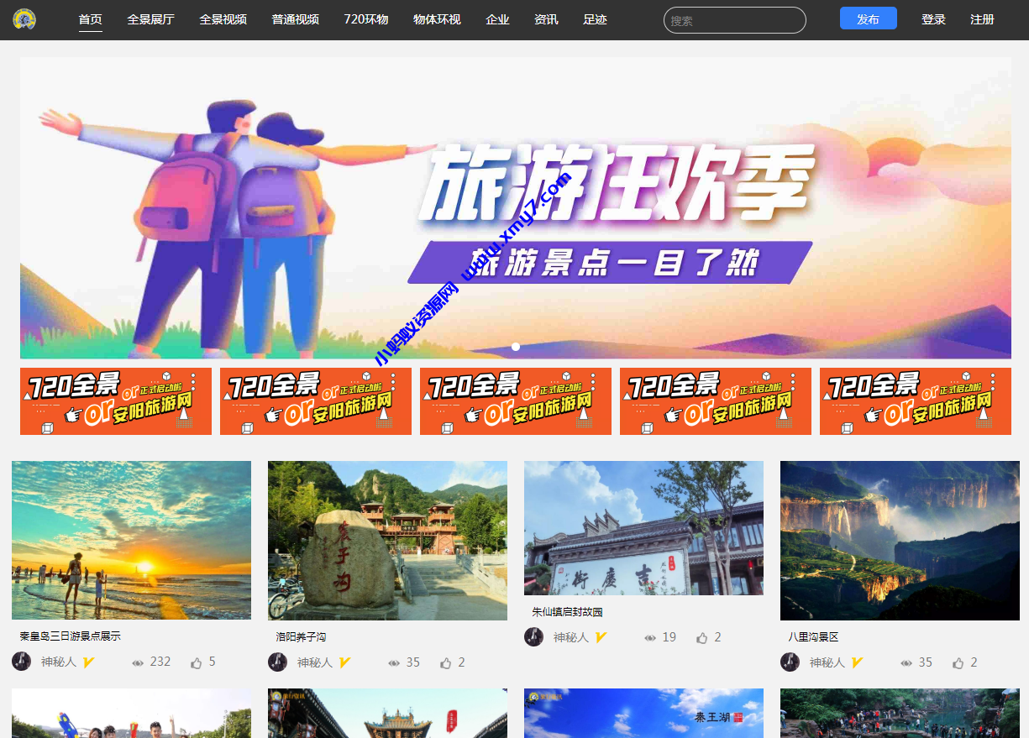Click the blue 发布 button
This screenshot has width=1029, height=738.
(868, 18)
